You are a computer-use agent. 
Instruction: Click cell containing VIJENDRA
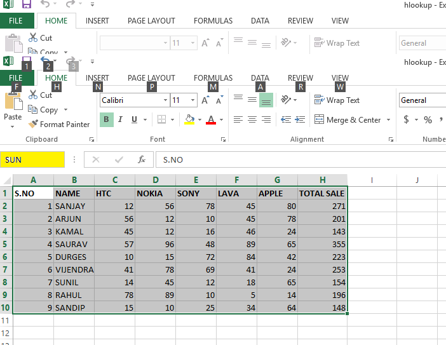point(74,269)
